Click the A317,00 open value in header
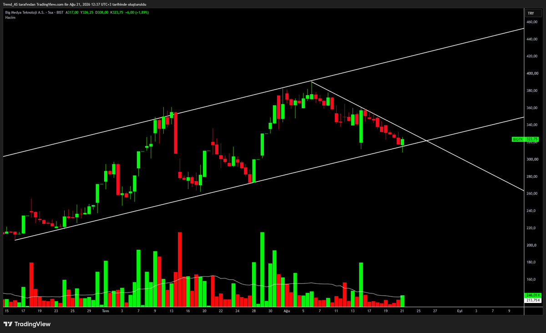The width and height of the screenshot is (546, 333). pos(72,12)
